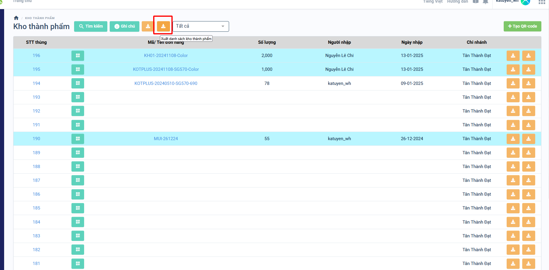Click first download icon in row 195

[x=513, y=69]
